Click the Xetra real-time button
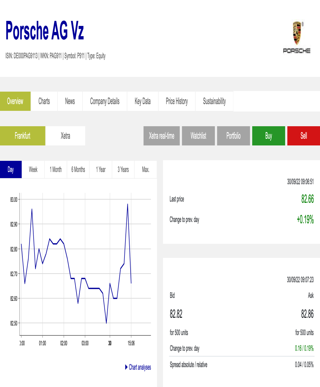This screenshot has height=387, width=320. [x=162, y=136]
